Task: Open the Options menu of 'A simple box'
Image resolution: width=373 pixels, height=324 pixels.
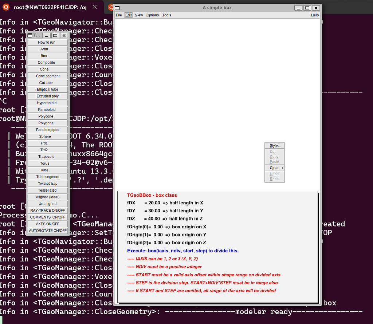Action: tap(152, 15)
